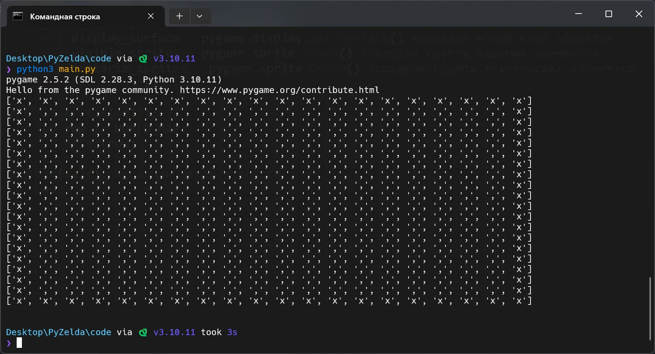Click the purple prompt arrow before python3
The height and width of the screenshot is (354, 655).
point(9,69)
